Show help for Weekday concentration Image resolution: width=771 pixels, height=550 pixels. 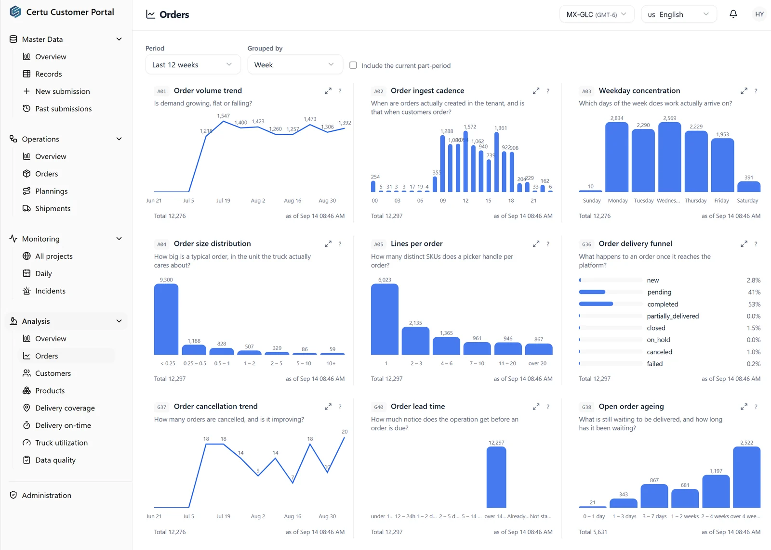pos(756,91)
